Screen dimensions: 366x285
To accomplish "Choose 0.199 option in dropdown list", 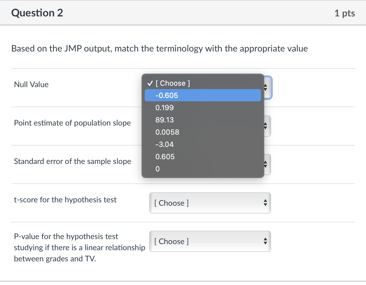I will point(203,107).
